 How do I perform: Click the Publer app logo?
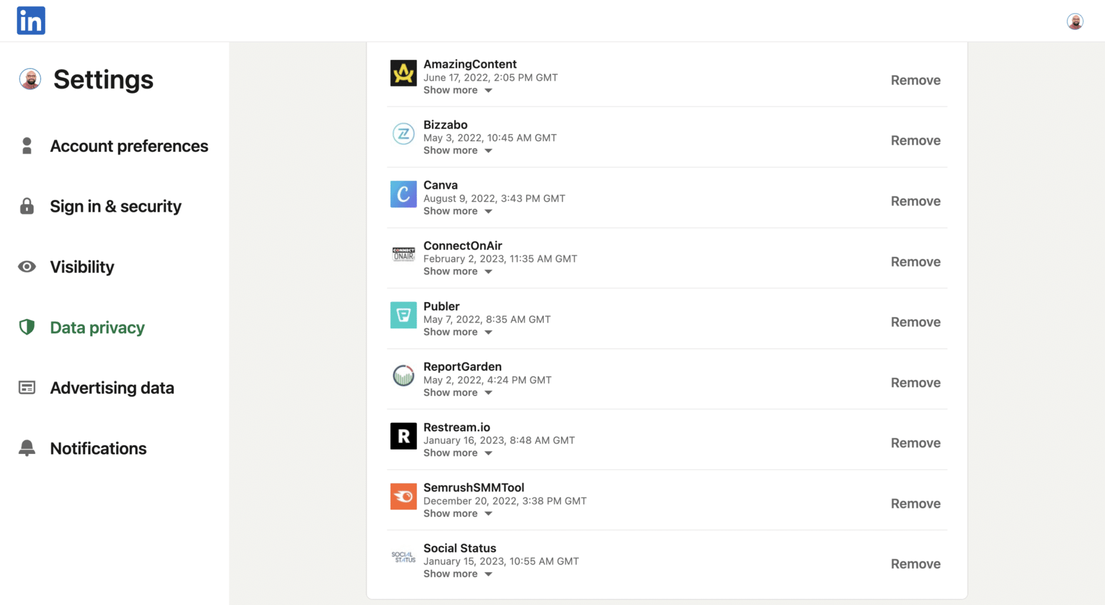pyautogui.click(x=403, y=315)
